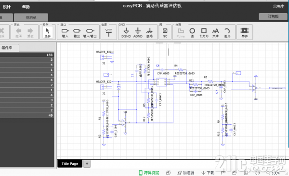Select library row showing count 158

27,55
